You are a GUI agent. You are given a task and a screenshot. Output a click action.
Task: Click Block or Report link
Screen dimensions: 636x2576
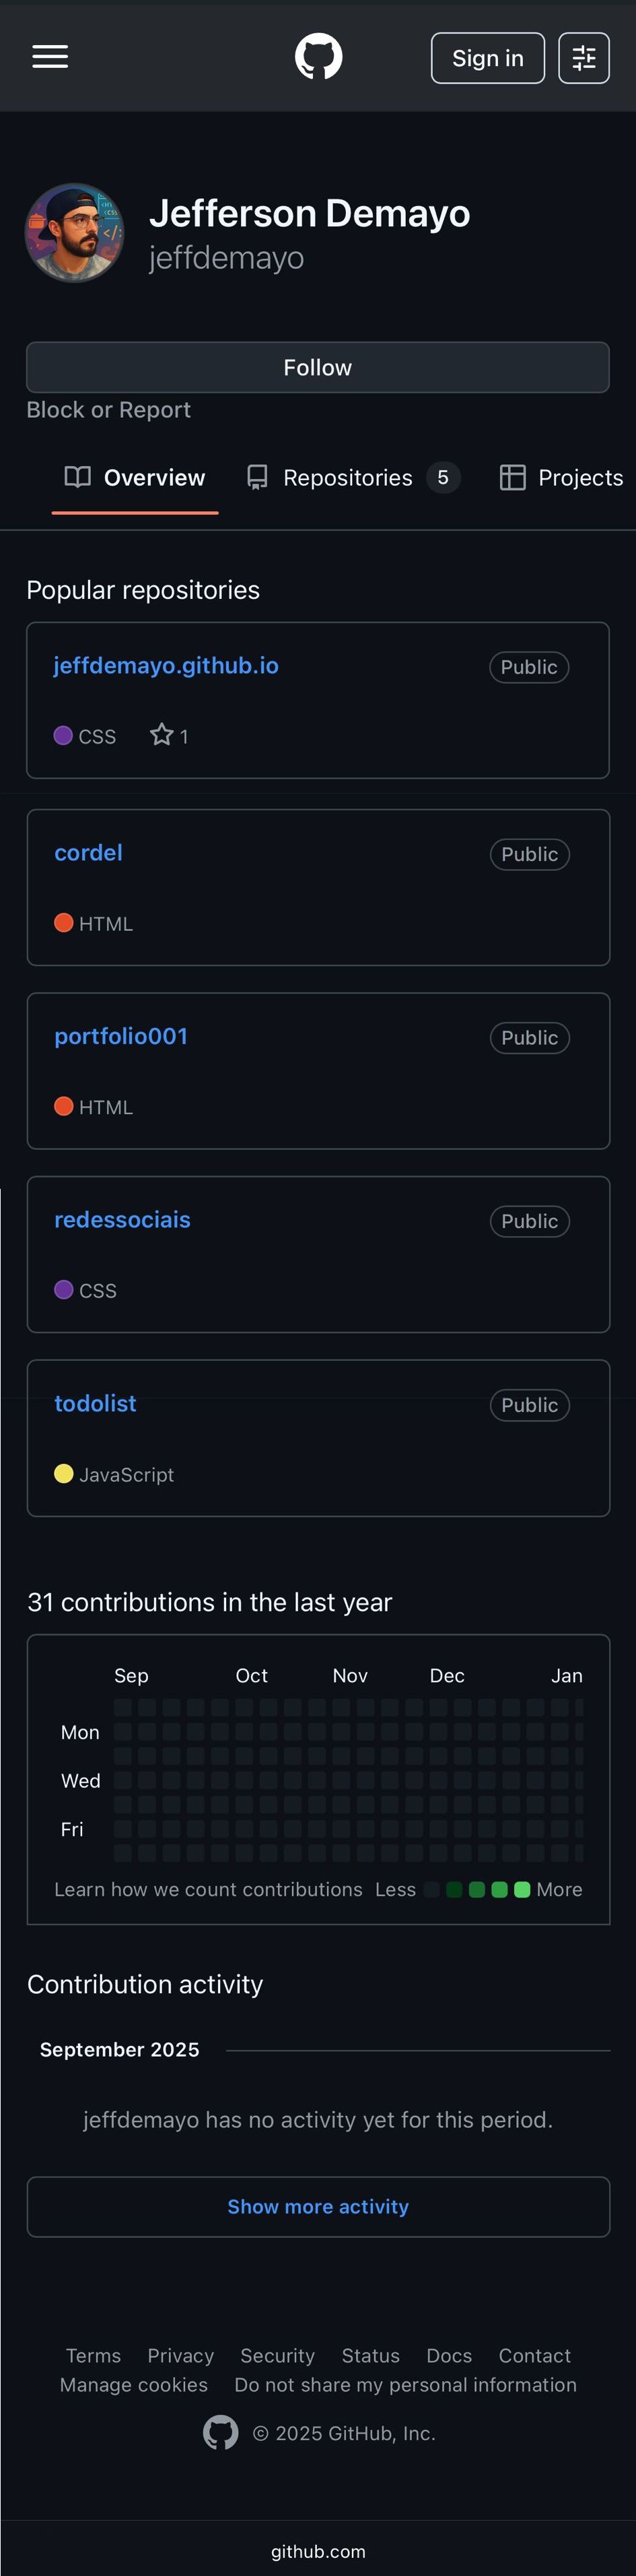point(108,410)
